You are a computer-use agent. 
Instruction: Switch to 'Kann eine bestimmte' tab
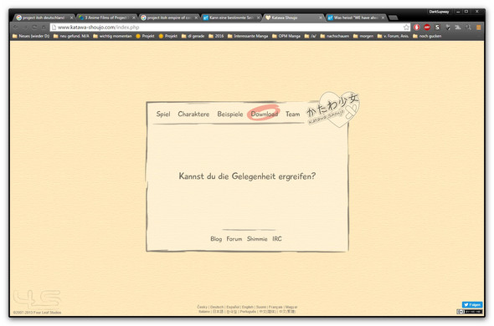coord(231,18)
